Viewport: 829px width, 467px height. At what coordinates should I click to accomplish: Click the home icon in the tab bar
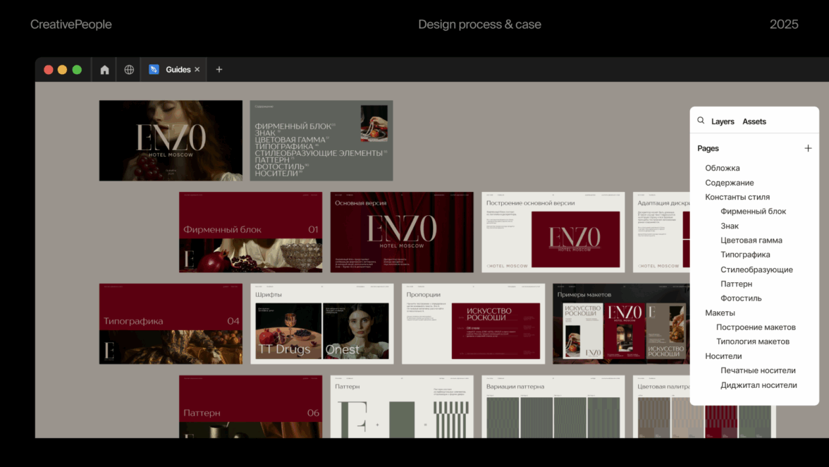(104, 70)
